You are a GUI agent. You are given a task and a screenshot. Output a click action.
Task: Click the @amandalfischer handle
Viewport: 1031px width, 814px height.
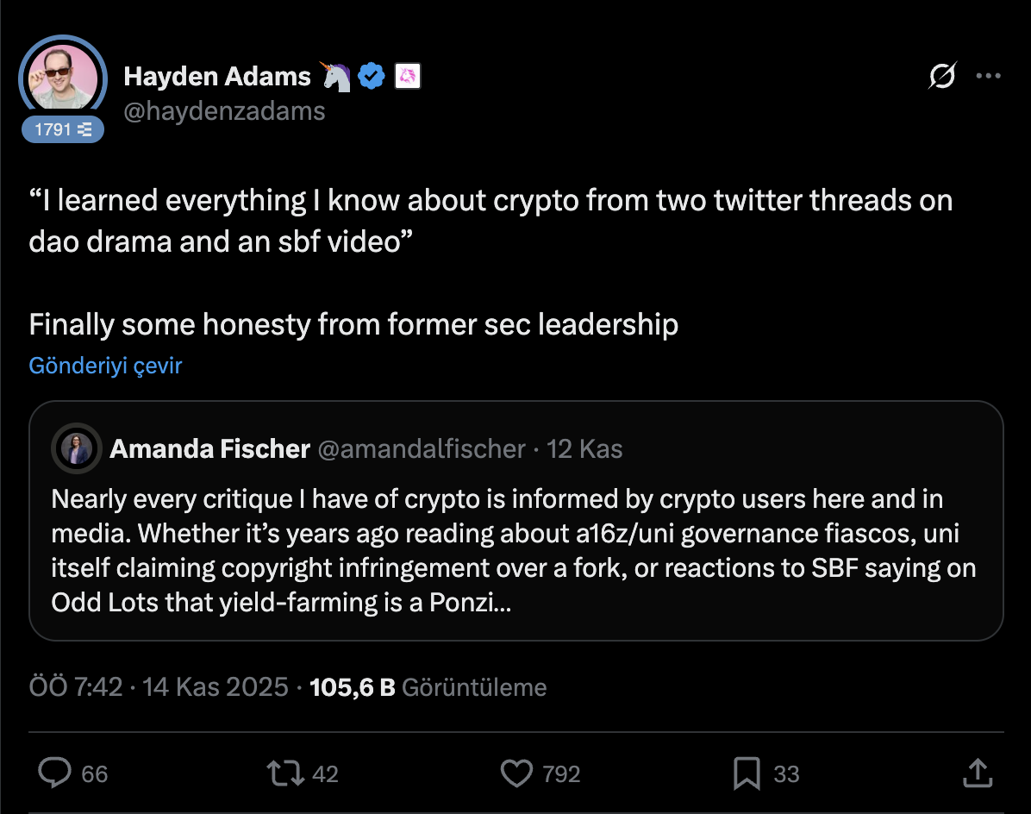pyautogui.click(x=422, y=449)
